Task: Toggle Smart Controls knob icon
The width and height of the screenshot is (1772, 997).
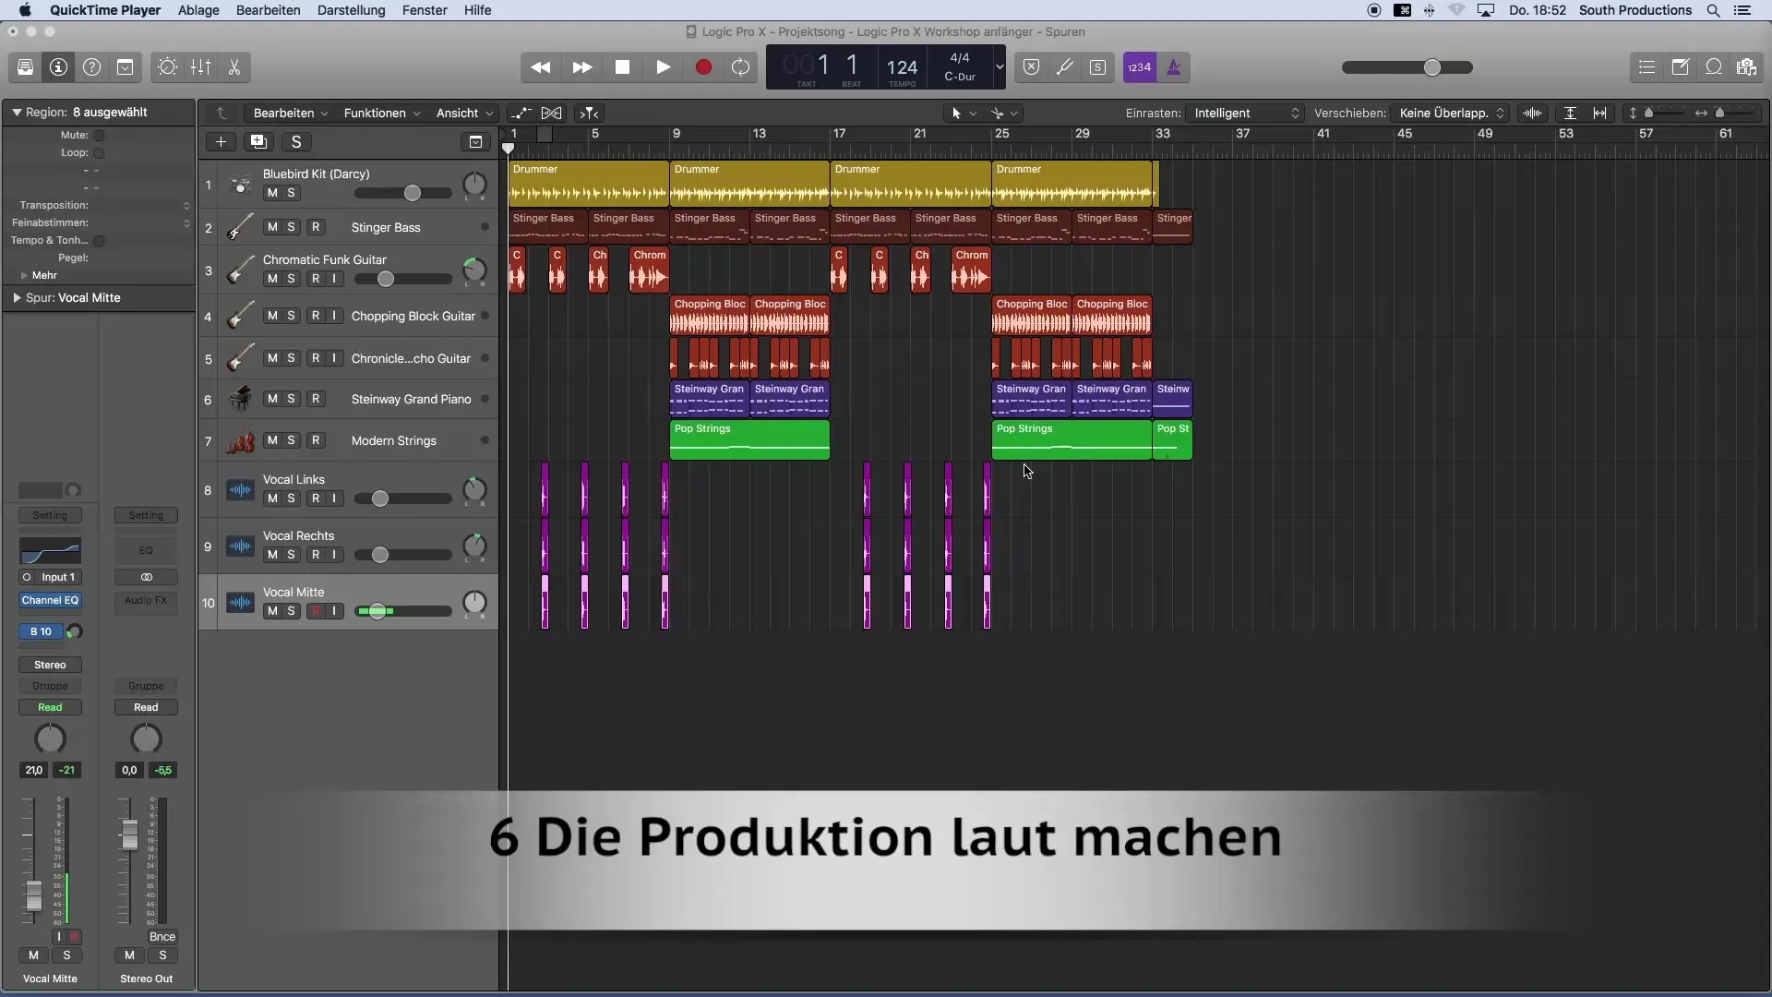Action: (167, 67)
